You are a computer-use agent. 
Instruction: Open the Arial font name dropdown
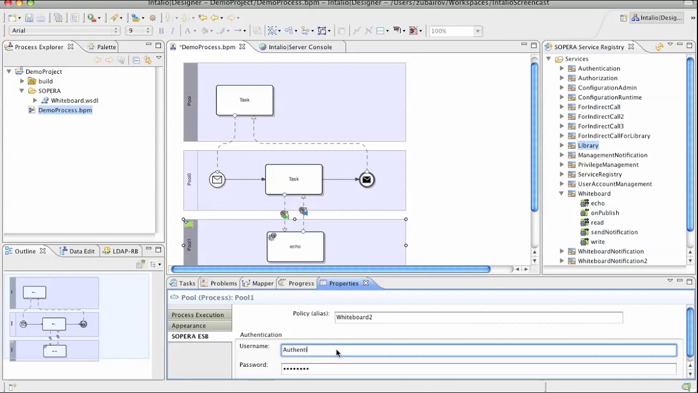click(64, 31)
